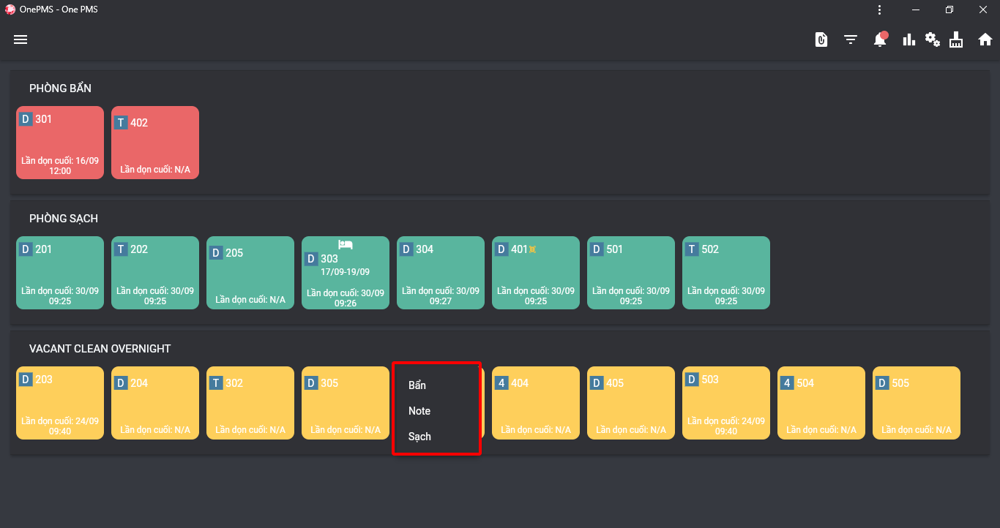Click the yellow marker icon beside 401
Screen dimensions: 1000x528
point(532,249)
